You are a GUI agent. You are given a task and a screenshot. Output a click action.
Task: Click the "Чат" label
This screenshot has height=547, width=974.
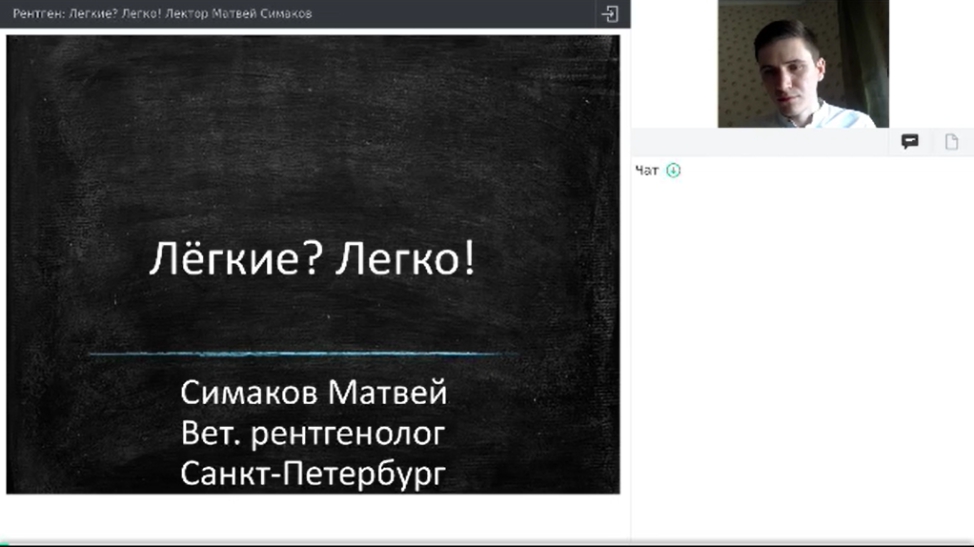click(x=647, y=171)
